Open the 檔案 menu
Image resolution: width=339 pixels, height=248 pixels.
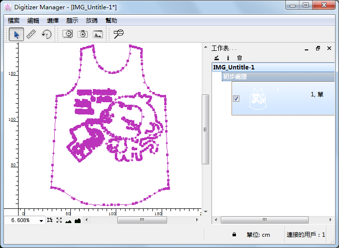click(14, 21)
